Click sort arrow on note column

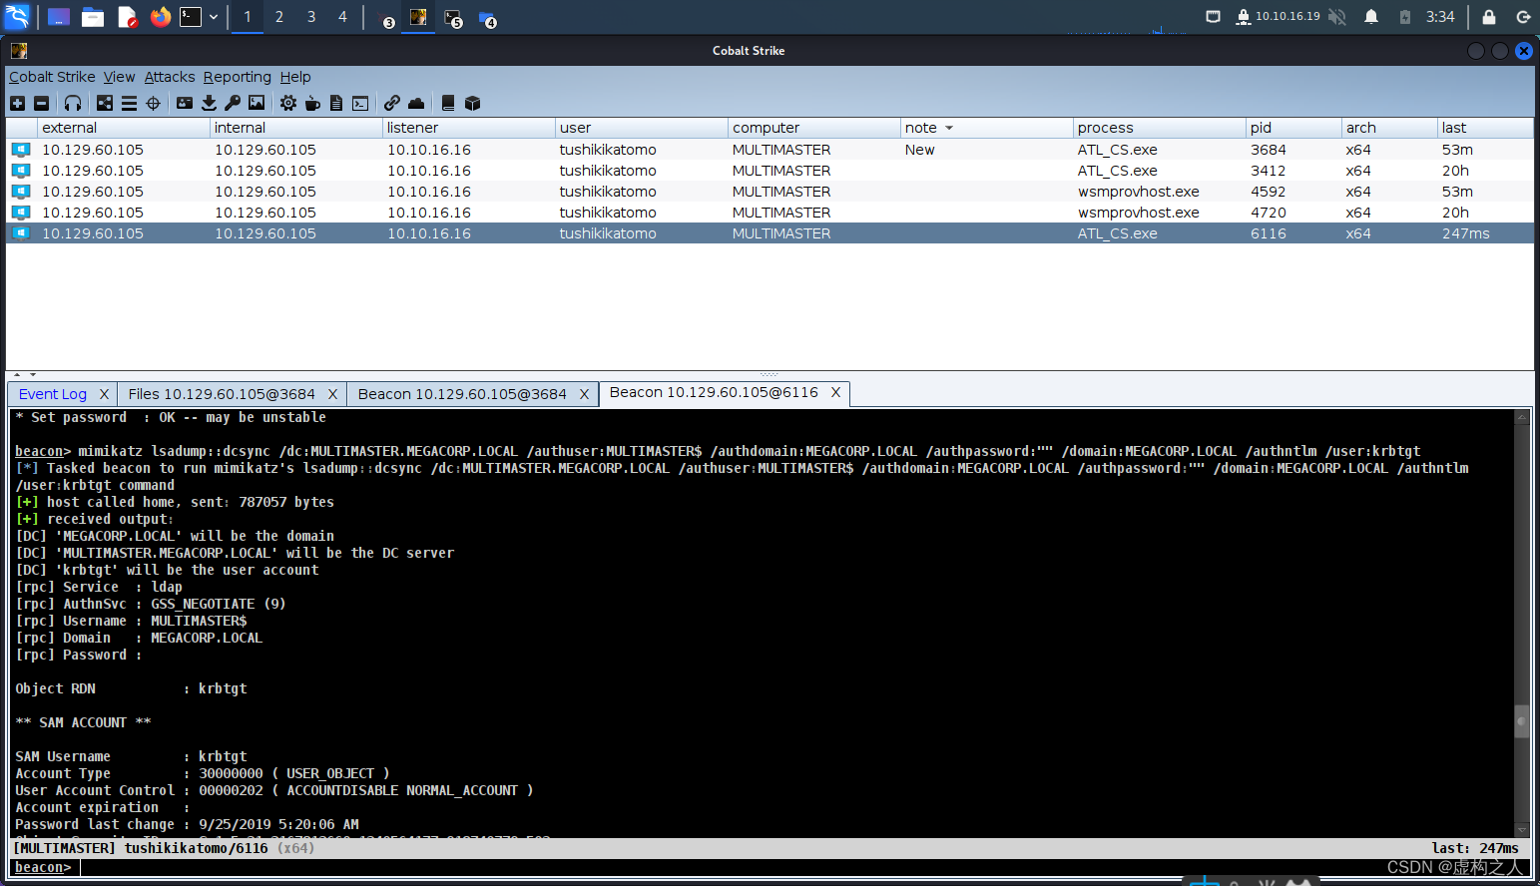tap(949, 128)
